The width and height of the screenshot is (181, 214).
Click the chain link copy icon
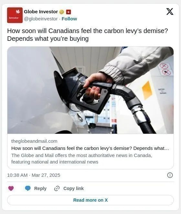(x=57, y=188)
